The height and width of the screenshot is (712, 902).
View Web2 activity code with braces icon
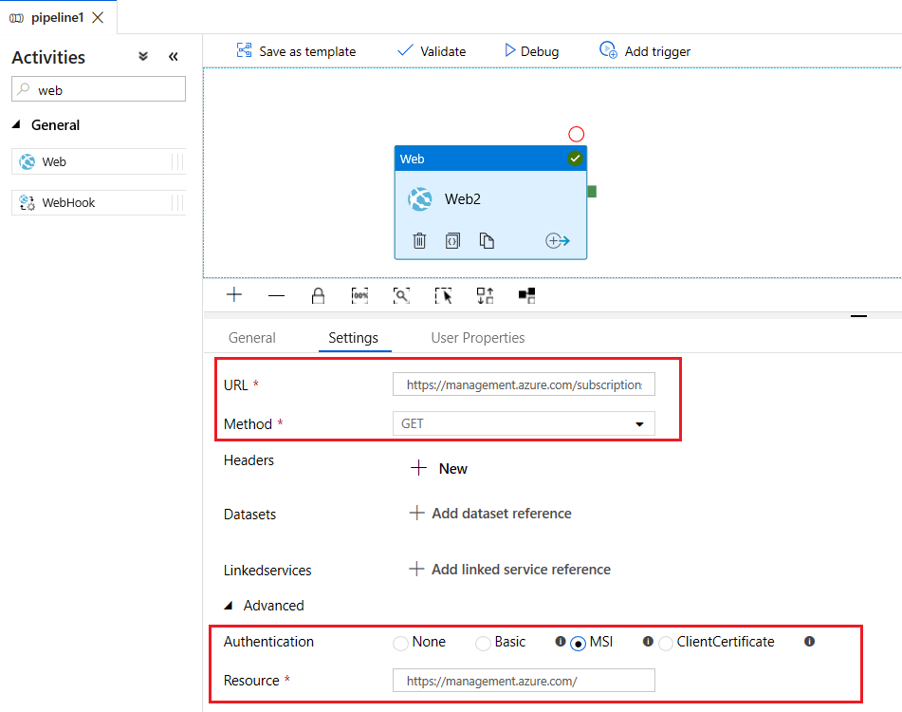coord(452,240)
